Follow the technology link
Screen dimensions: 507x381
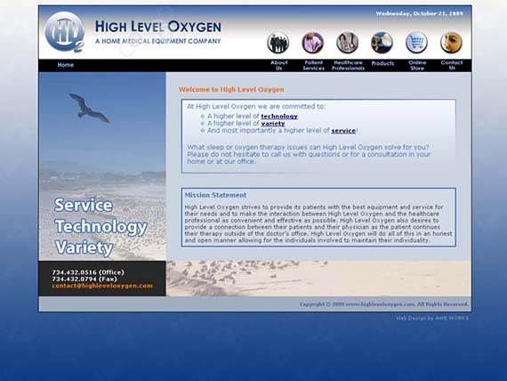tap(279, 117)
